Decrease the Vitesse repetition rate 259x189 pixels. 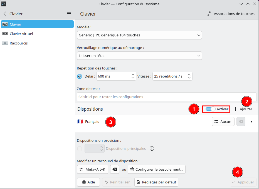(x=189, y=78)
